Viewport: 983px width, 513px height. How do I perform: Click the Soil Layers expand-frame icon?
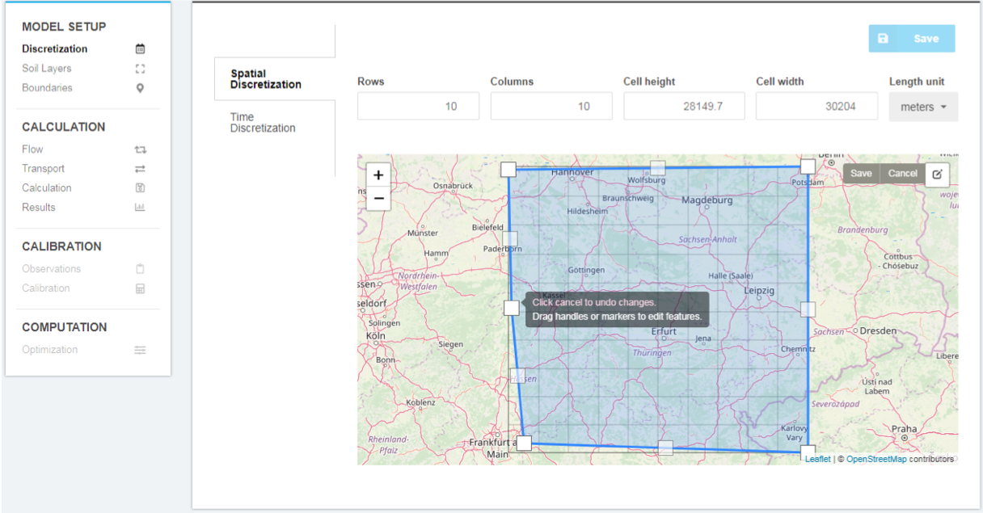140,69
